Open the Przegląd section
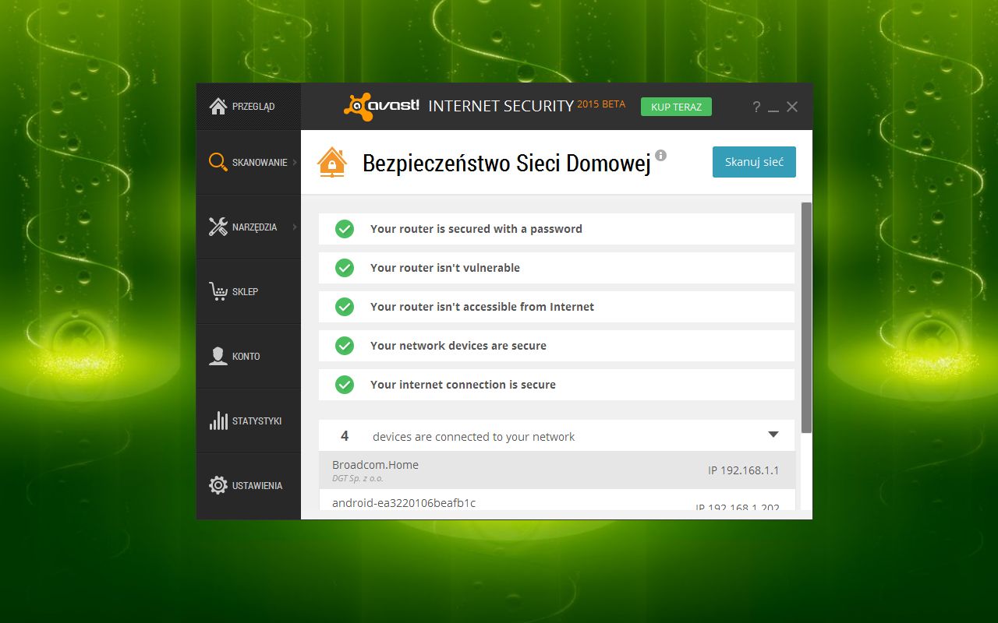 point(248,106)
